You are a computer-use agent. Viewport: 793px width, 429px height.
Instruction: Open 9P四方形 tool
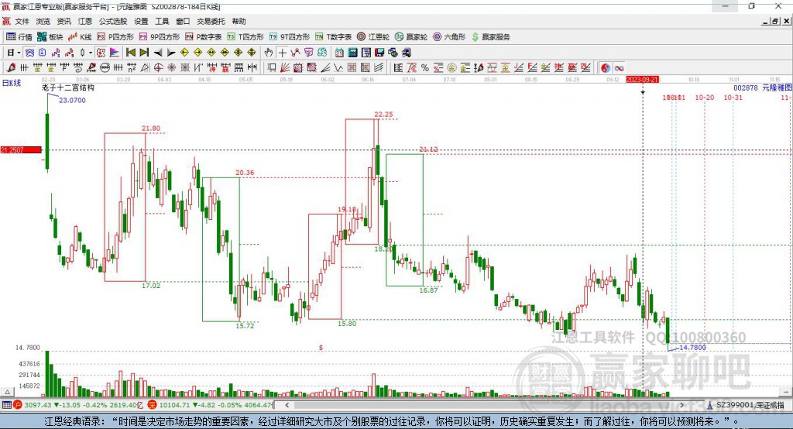point(160,37)
